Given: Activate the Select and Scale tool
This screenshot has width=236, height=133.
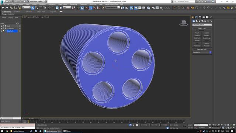Looking at the screenshot, I should tap(57, 8).
